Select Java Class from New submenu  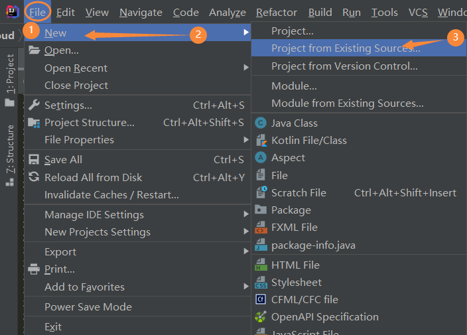point(294,123)
